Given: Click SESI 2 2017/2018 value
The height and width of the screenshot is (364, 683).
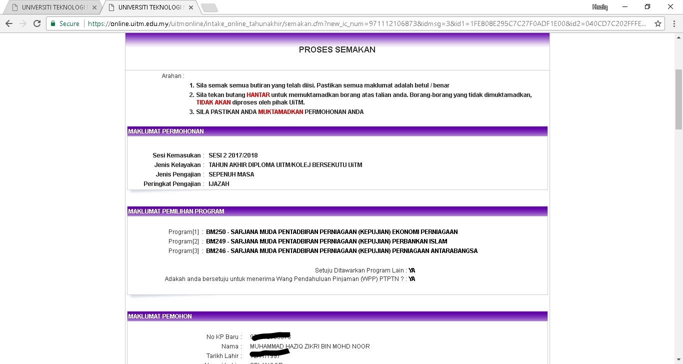Looking at the screenshot, I should click(x=233, y=155).
